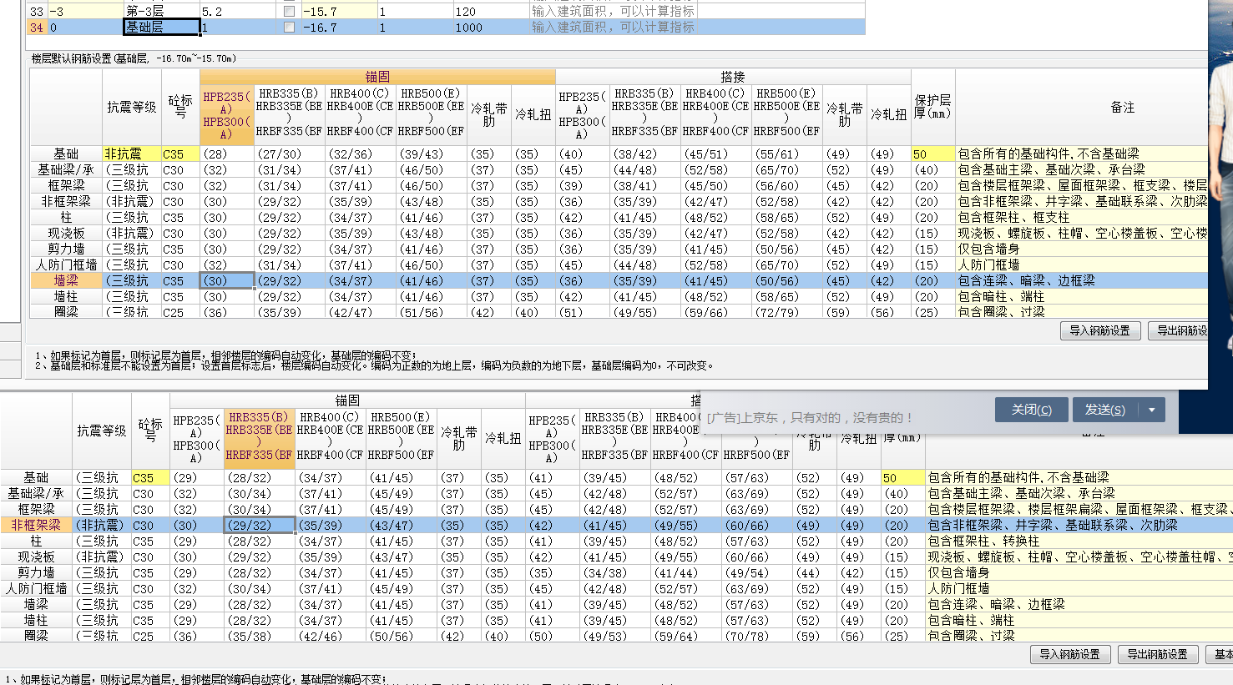Select the -16.7 bottom elevation cell

[338, 28]
